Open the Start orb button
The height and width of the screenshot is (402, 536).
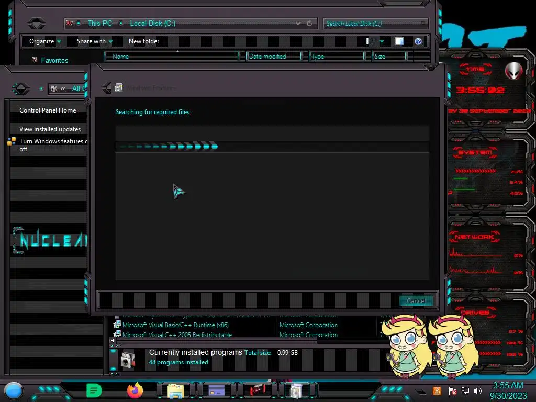pos(14,390)
